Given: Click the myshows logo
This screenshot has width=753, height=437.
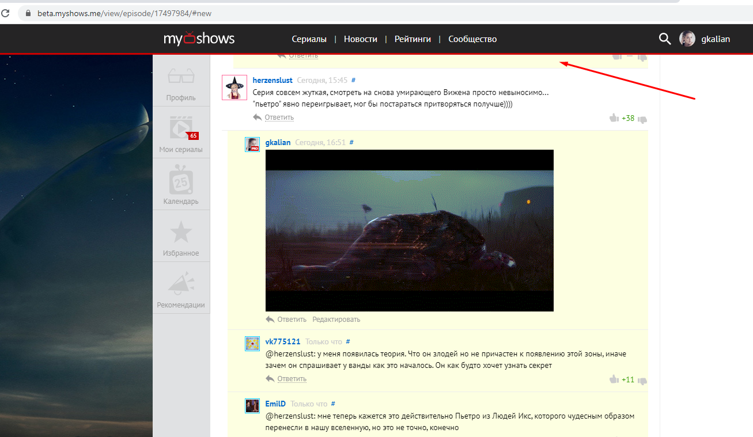Looking at the screenshot, I should (x=199, y=39).
